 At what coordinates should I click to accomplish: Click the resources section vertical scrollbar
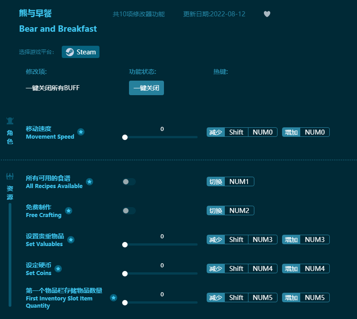10,255
